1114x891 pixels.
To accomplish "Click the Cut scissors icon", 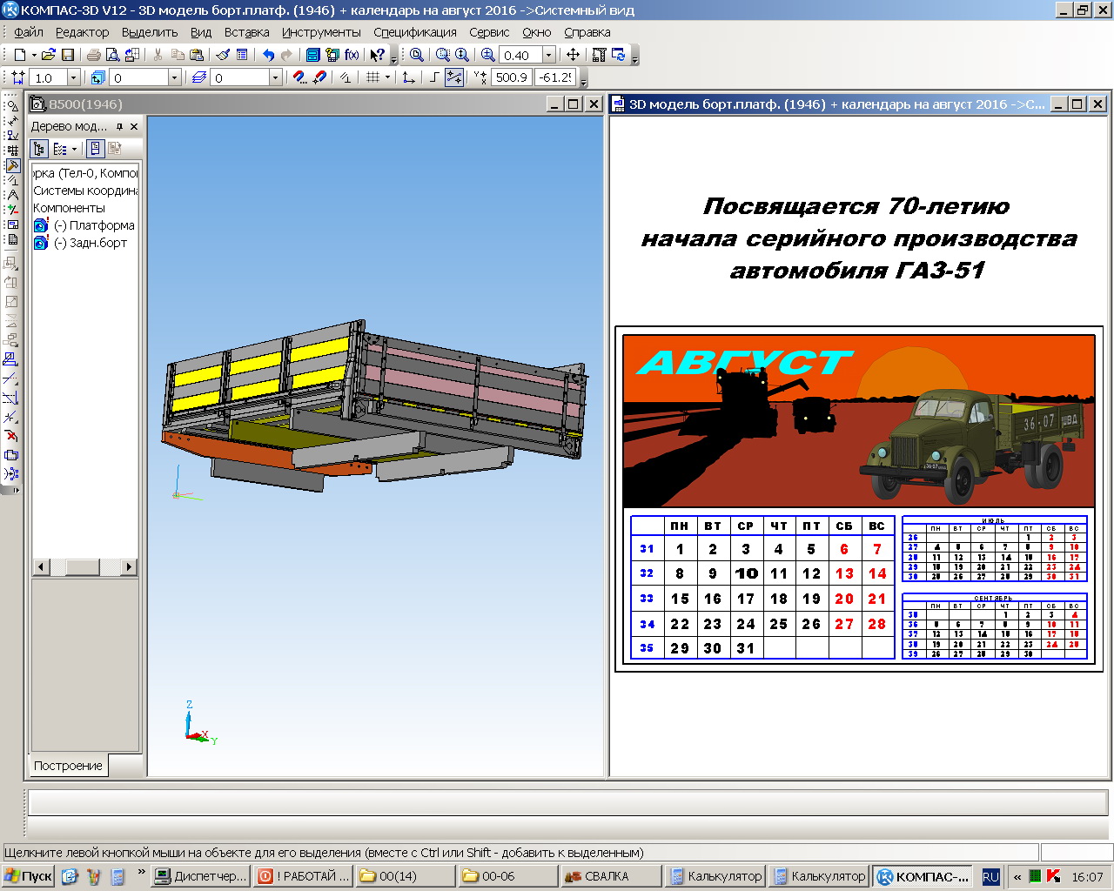I will point(158,55).
